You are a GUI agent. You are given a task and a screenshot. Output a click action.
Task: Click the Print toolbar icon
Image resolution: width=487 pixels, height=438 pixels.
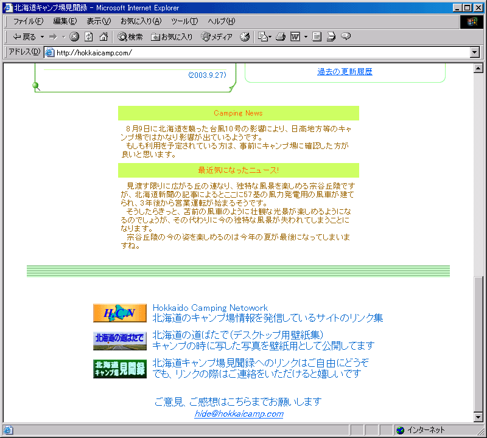click(x=281, y=36)
